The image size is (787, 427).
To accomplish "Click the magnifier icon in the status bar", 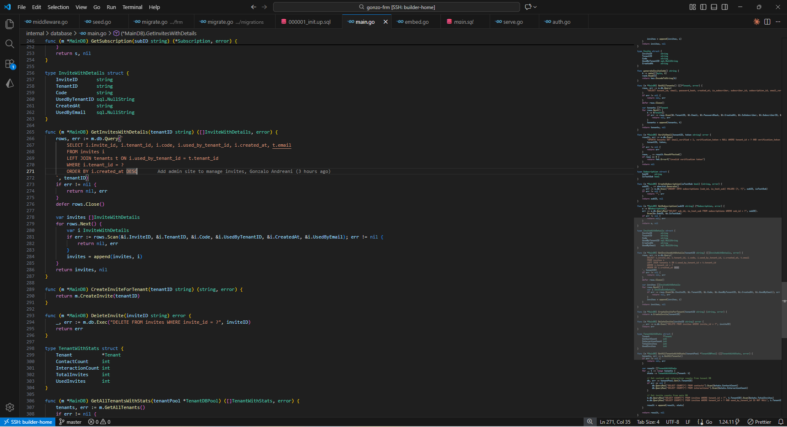I will [590, 422].
